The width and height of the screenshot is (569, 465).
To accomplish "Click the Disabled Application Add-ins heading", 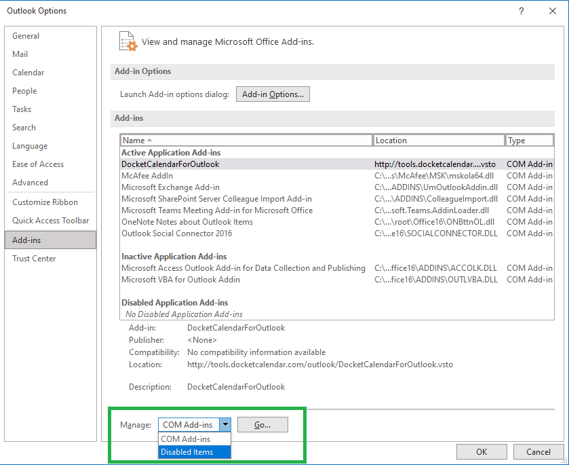I will (174, 303).
